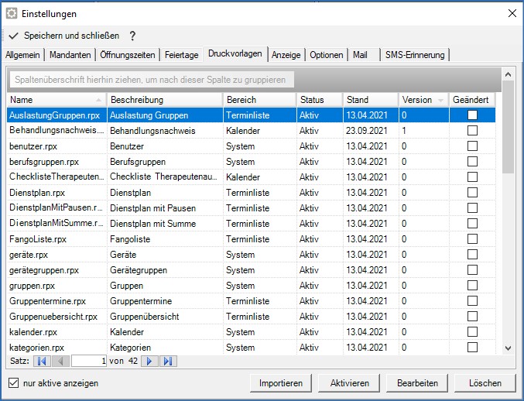Open the SMS-Erinnerung tab
This screenshot has height=401, width=524.
pos(416,55)
